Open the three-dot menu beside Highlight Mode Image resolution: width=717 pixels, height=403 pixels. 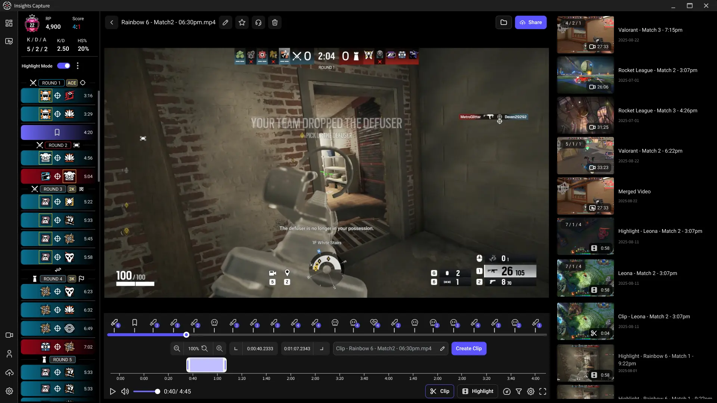(78, 66)
